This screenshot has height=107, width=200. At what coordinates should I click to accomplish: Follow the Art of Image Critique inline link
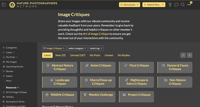coord(96,34)
